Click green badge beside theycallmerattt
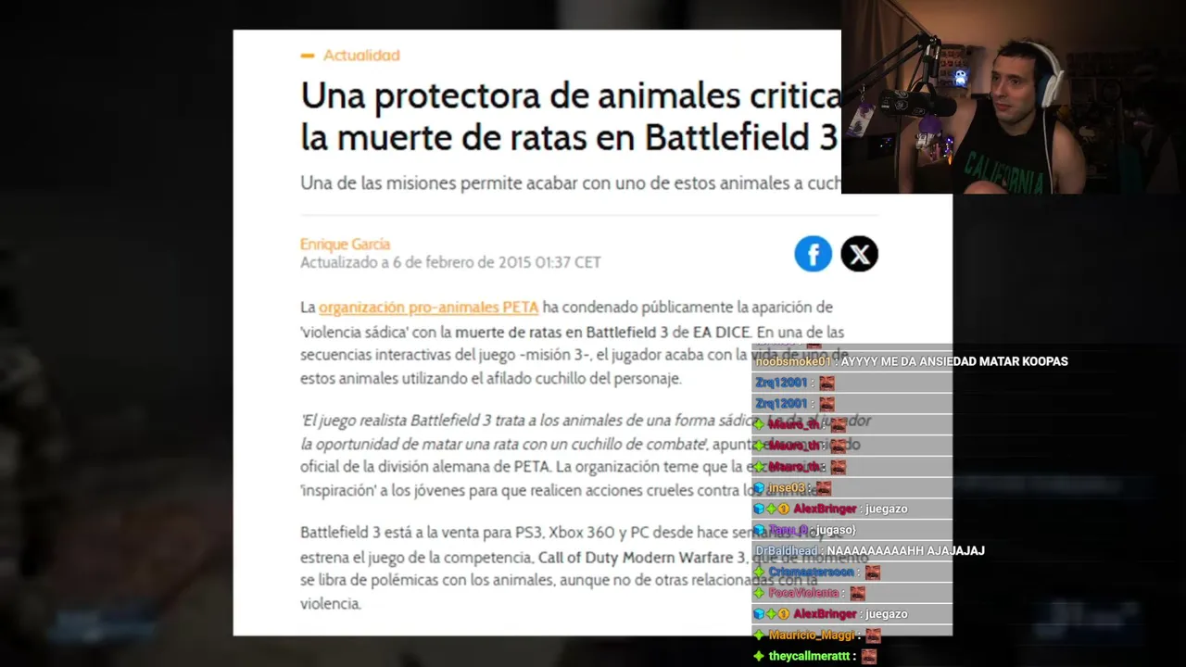The image size is (1186, 667). click(x=759, y=657)
